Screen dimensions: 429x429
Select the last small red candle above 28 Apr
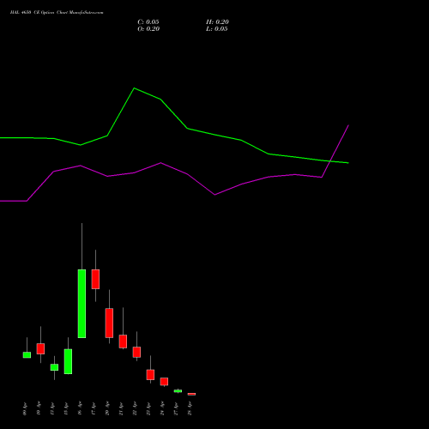coord(191,394)
